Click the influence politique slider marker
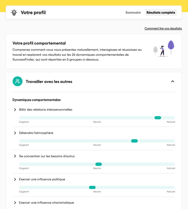The image size is (188, 209). tap(92, 187)
